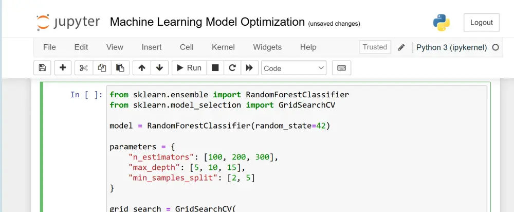Click the random_state=42 model line
The image size is (514, 212).
tap(219, 126)
